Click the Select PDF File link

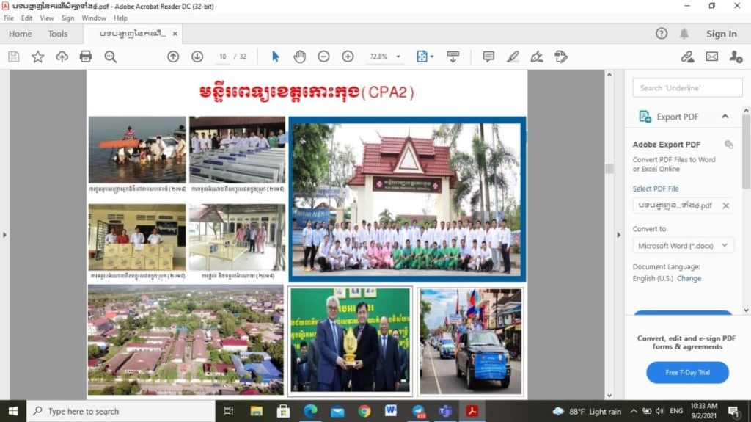coord(656,189)
